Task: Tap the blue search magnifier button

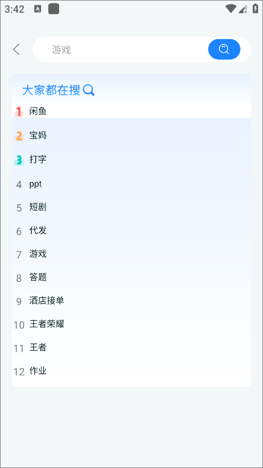Action: pos(224,49)
